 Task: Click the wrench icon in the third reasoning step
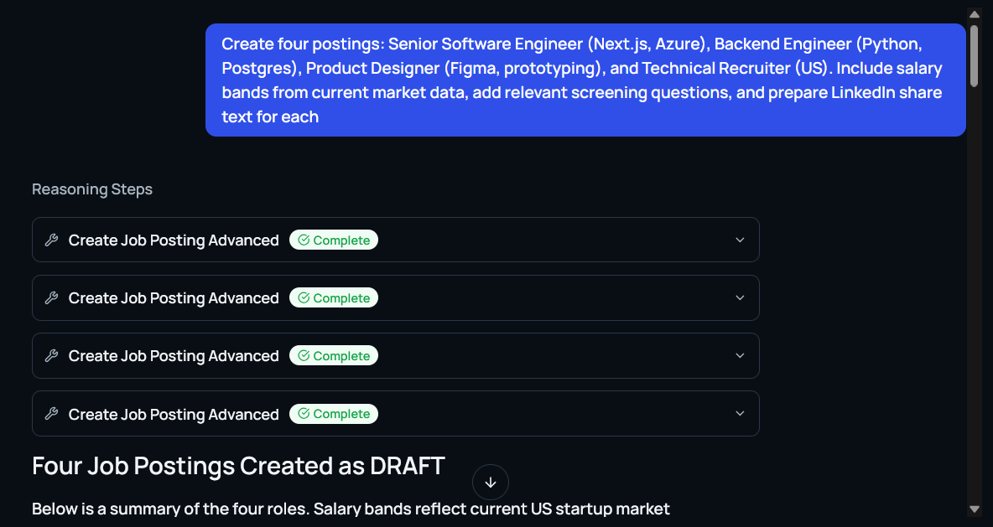coord(51,356)
